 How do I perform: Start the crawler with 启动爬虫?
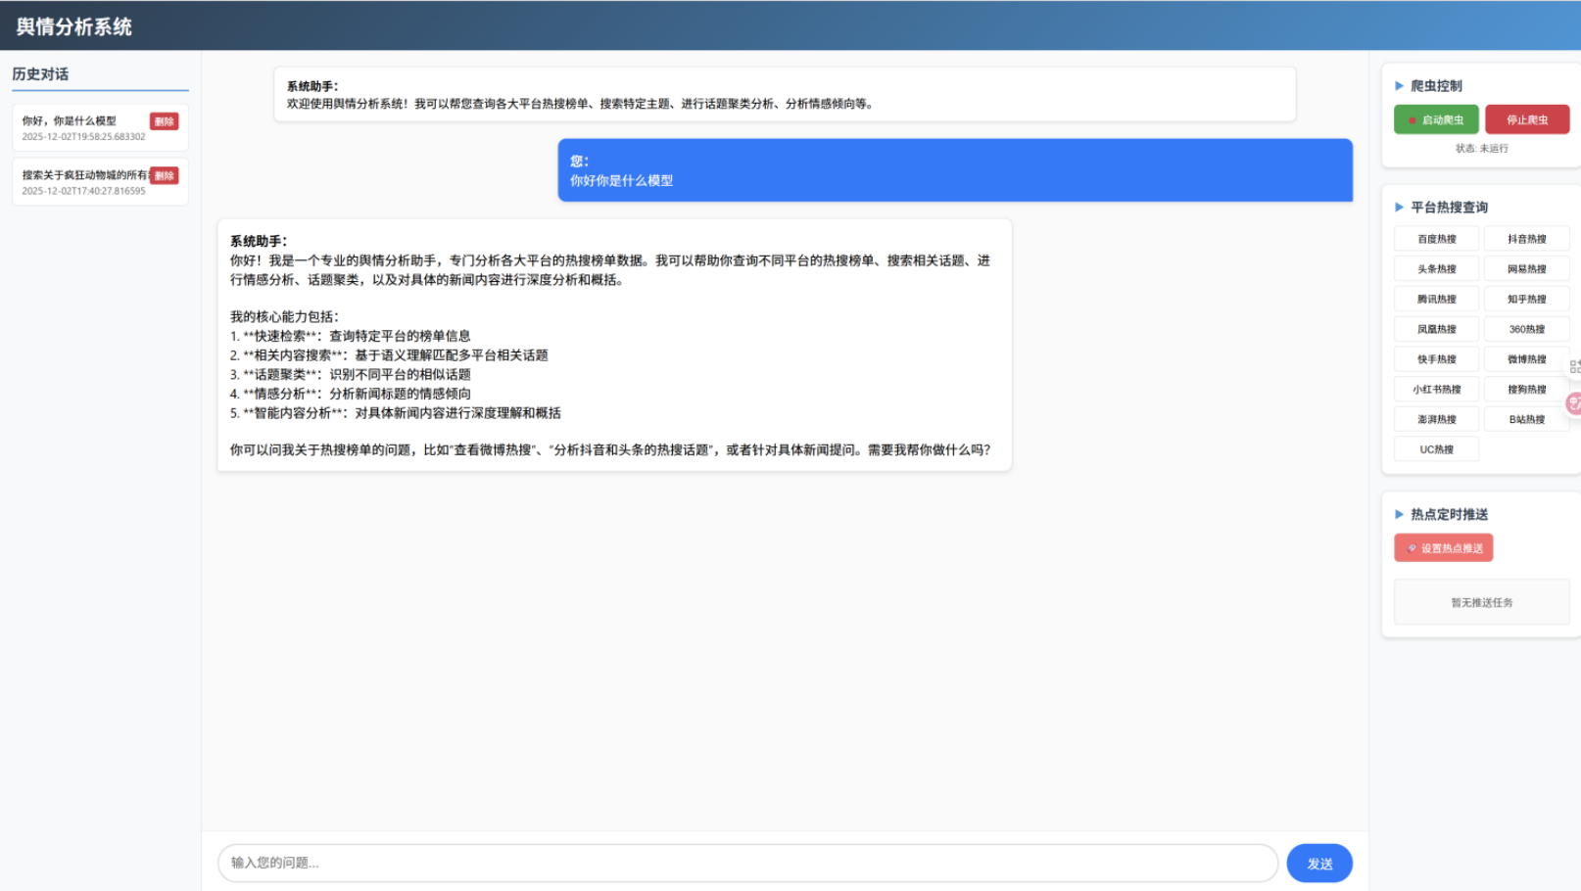(1436, 119)
